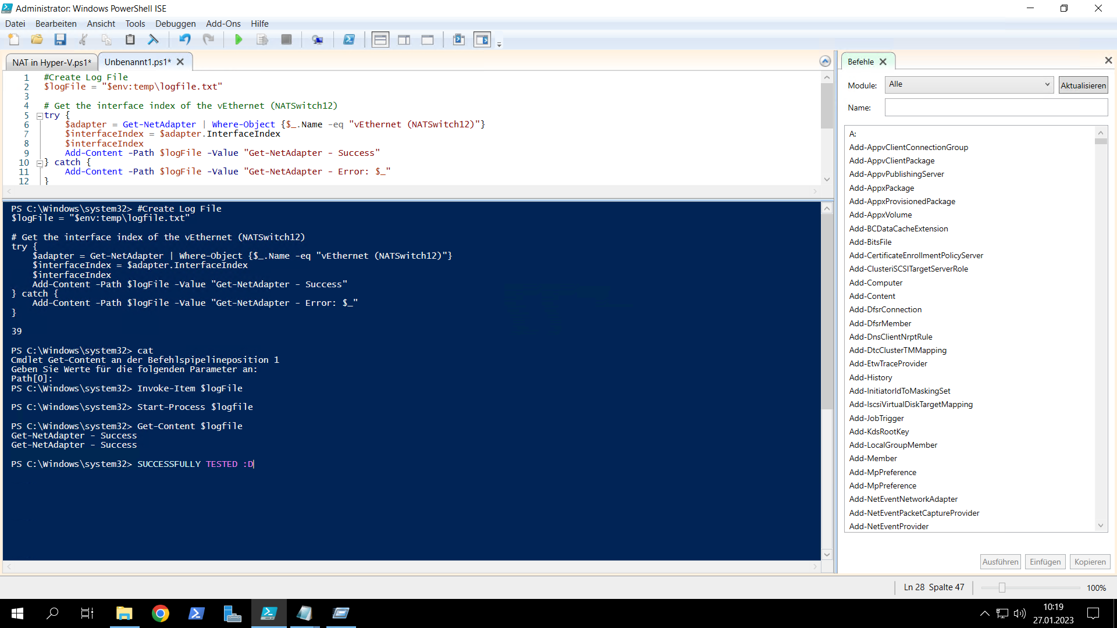Collapse the try block at line 5
This screenshot has width=1117, height=628.
pyautogui.click(x=40, y=116)
